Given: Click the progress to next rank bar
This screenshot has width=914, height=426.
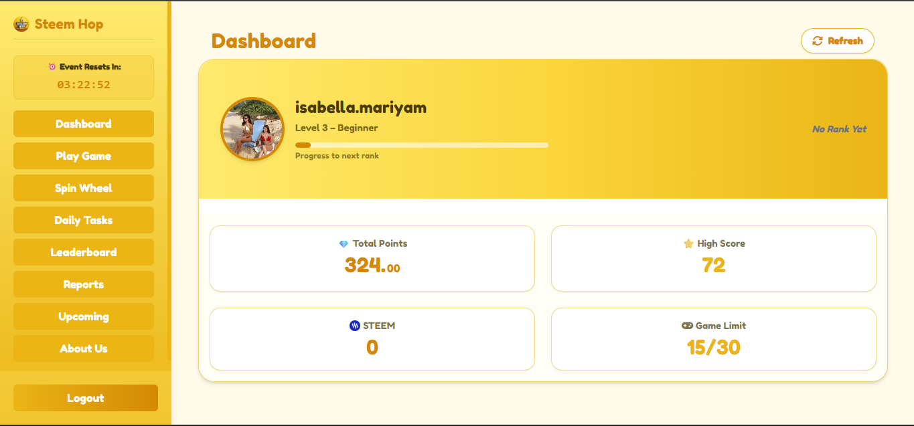Looking at the screenshot, I should tap(422, 145).
